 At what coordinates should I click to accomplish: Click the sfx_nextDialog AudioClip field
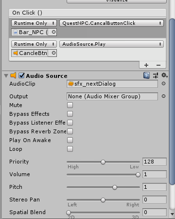coord(112,84)
